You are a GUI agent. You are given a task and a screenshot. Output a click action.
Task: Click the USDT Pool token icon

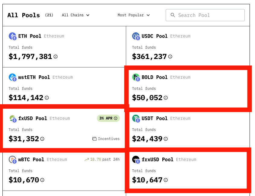[x=135, y=118]
